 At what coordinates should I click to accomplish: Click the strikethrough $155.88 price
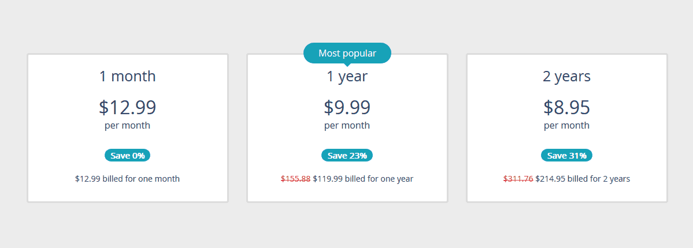click(296, 179)
